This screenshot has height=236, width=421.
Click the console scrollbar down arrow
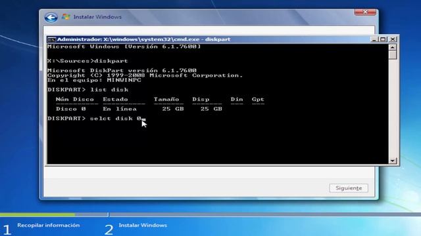tap(392, 161)
